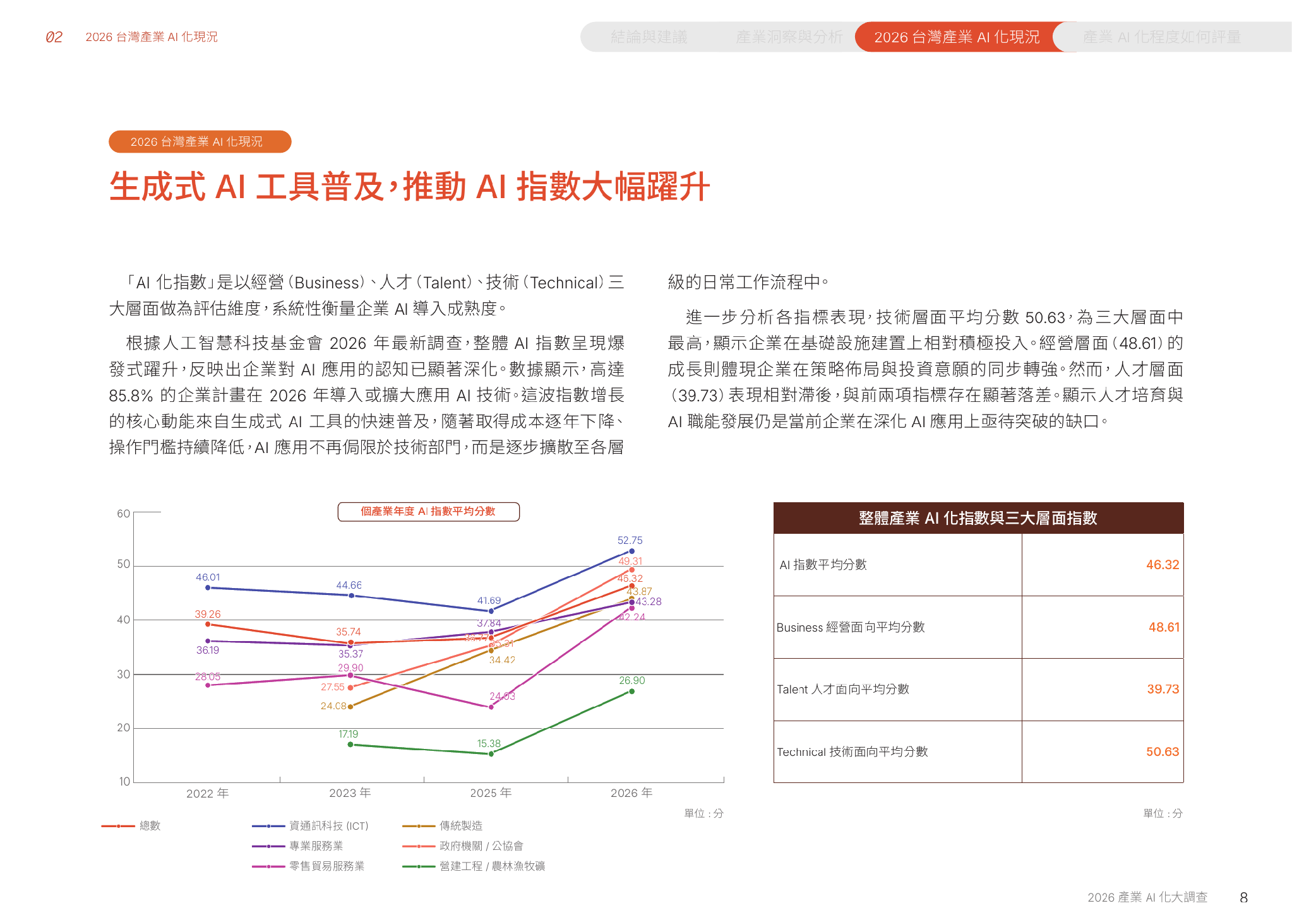This screenshot has width=1292, height=913.
Task: Click the 營建工程 / 農林漁牧礦 legend line swatch
Action: point(418,866)
